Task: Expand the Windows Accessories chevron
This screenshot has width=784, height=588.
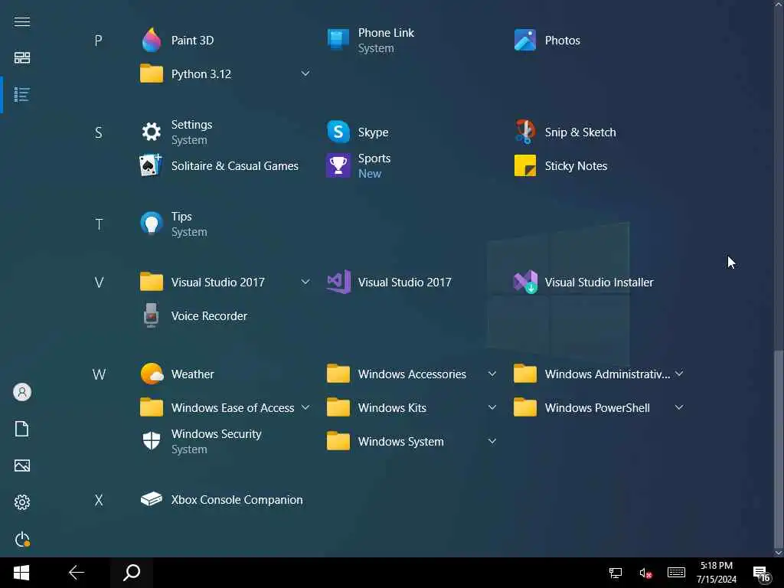Action: (492, 374)
